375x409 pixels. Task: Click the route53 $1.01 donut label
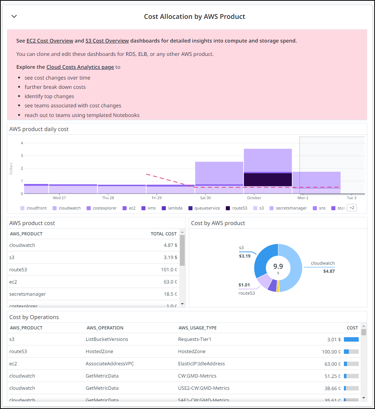pyautogui.click(x=247, y=289)
